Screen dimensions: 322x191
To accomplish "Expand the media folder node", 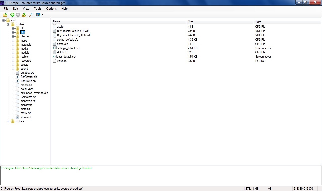I will click(x=13, y=49).
